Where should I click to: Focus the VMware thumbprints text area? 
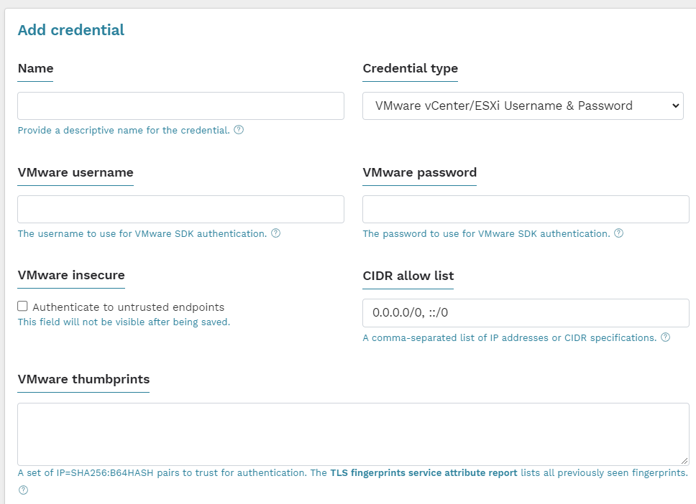coord(353,434)
